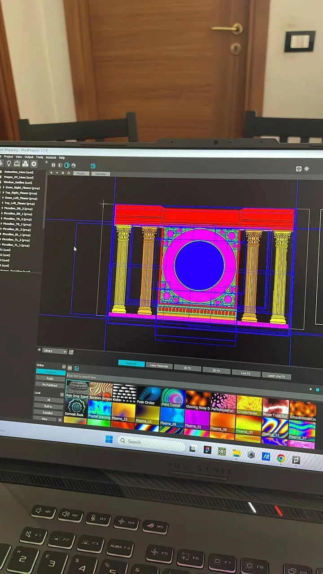Select the Disco Tunnel material thumbnail
323x574 pixels.
(x=173, y=398)
